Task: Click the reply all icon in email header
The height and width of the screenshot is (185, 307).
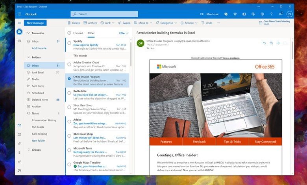Action: 271,43
